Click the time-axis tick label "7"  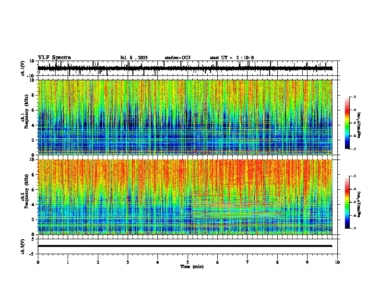point(248,262)
